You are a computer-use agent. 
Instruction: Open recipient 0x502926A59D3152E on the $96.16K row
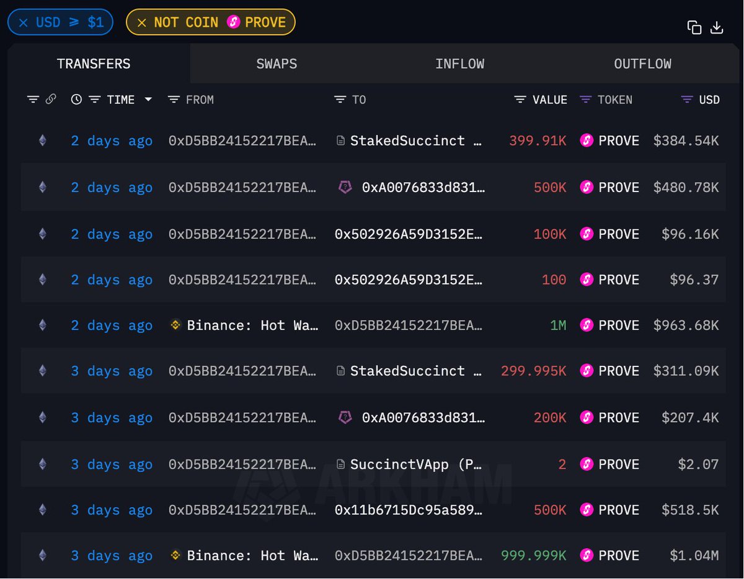(x=409, y=234)
